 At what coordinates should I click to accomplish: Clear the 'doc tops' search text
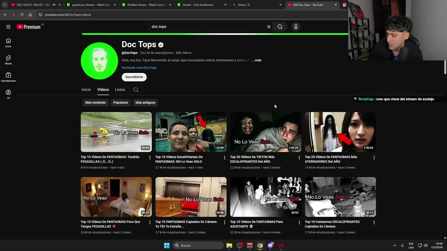tap(269, 26)
